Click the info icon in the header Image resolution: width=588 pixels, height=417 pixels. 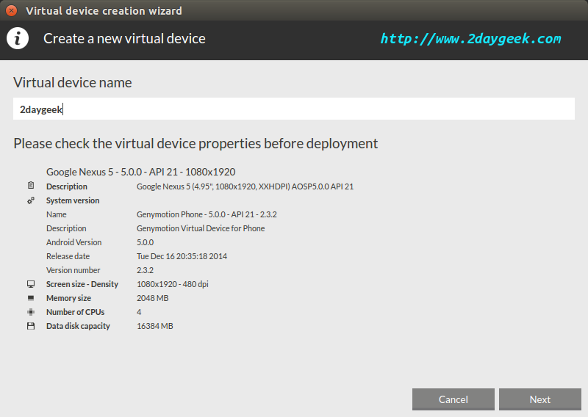[17, 38]
